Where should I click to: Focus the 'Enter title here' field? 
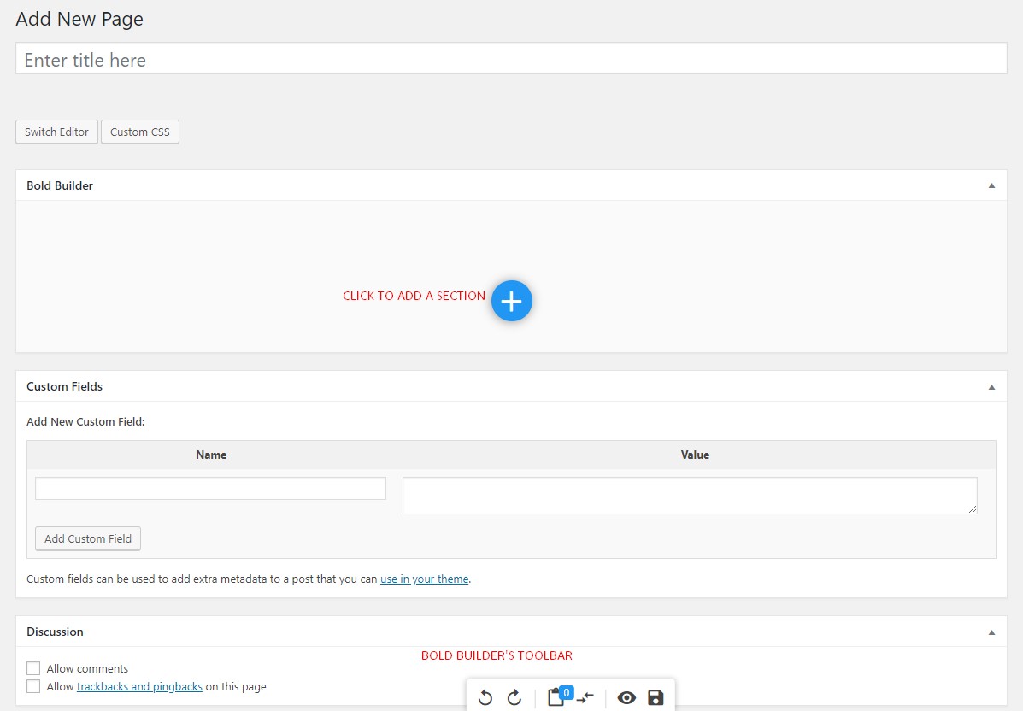(x=511, y=59)
